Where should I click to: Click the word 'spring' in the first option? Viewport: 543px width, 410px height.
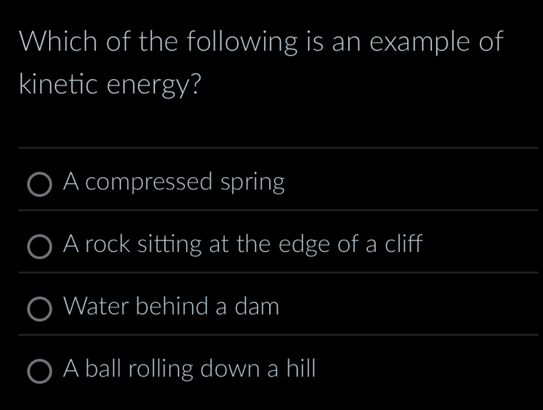point(252,184)
